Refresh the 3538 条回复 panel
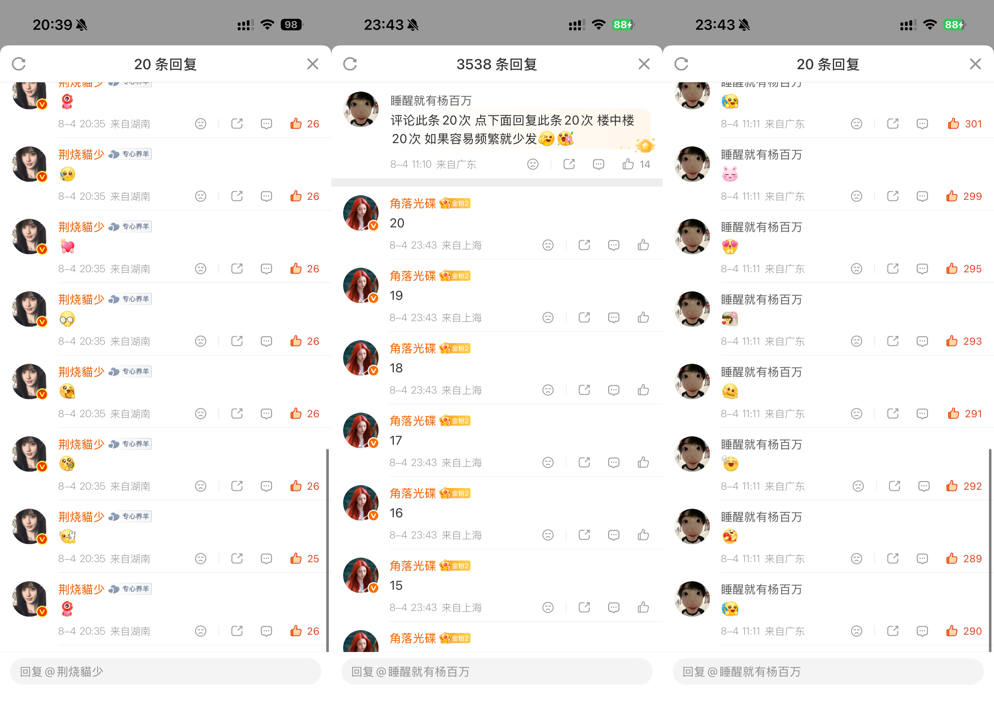Screen dimensions: 994x718 350,64
